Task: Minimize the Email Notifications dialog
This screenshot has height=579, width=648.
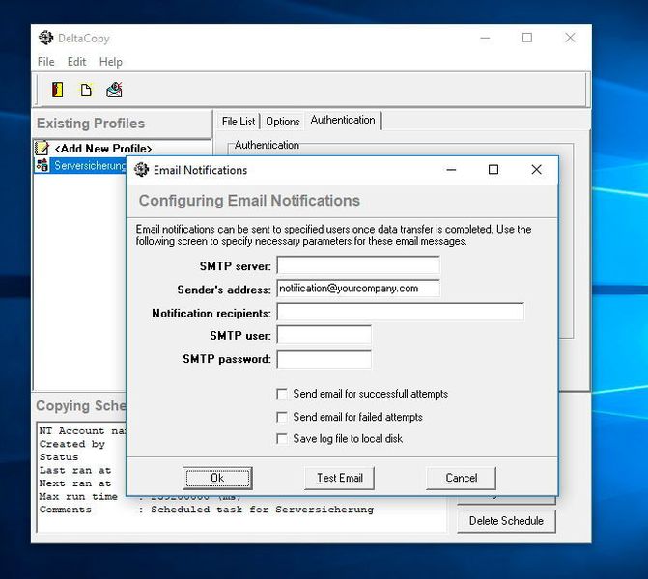Action: (x=451, y=169)
